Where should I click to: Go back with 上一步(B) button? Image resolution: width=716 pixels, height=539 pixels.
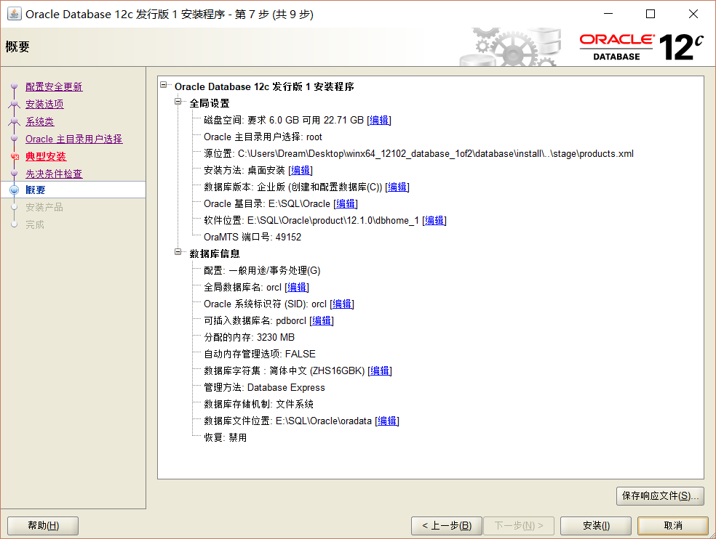coord(447,525)
